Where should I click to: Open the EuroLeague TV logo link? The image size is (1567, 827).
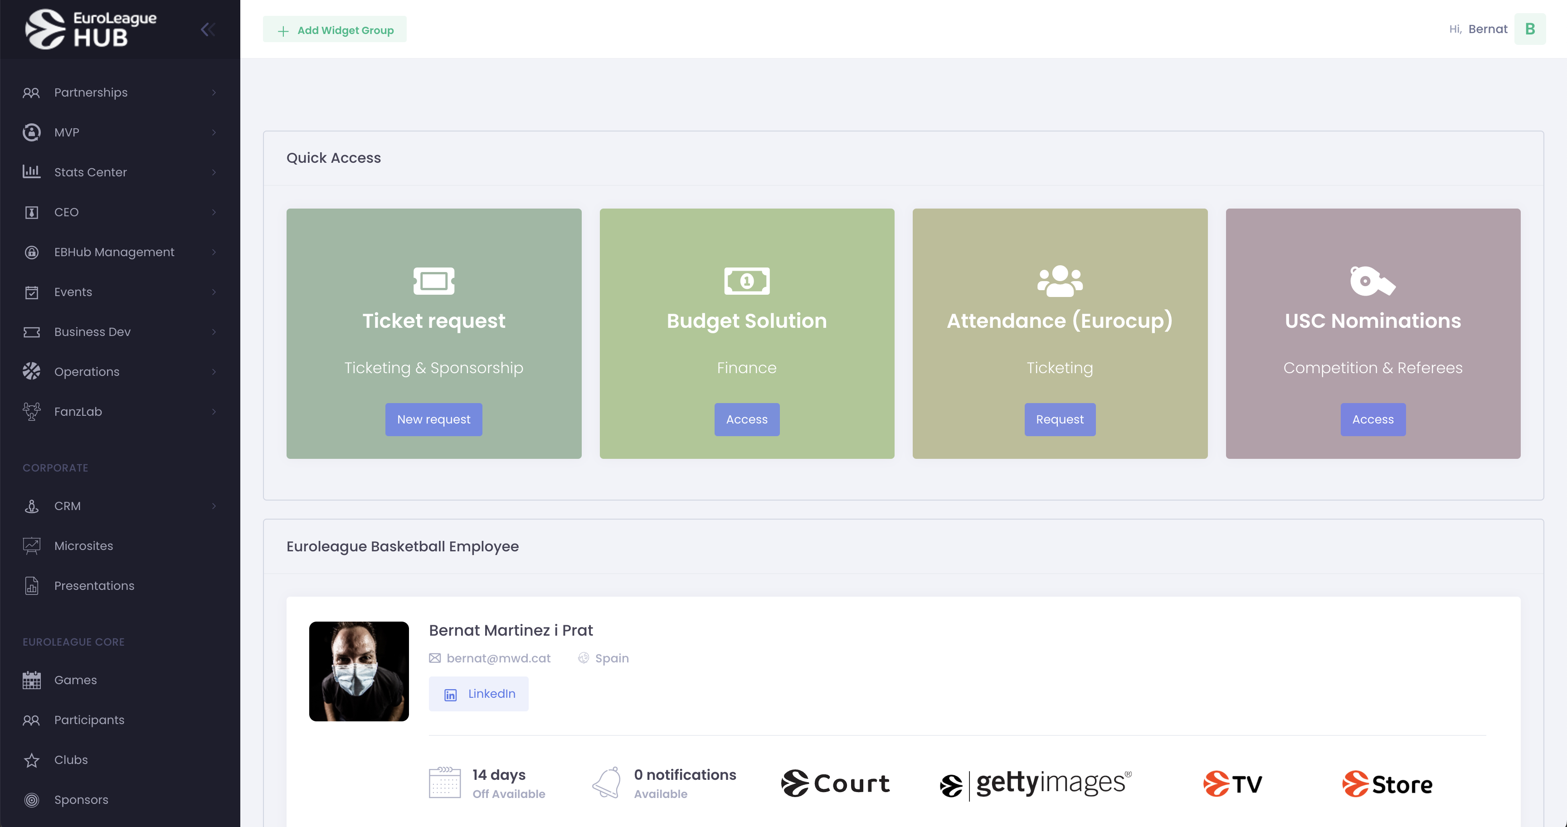click(1232, 783)
